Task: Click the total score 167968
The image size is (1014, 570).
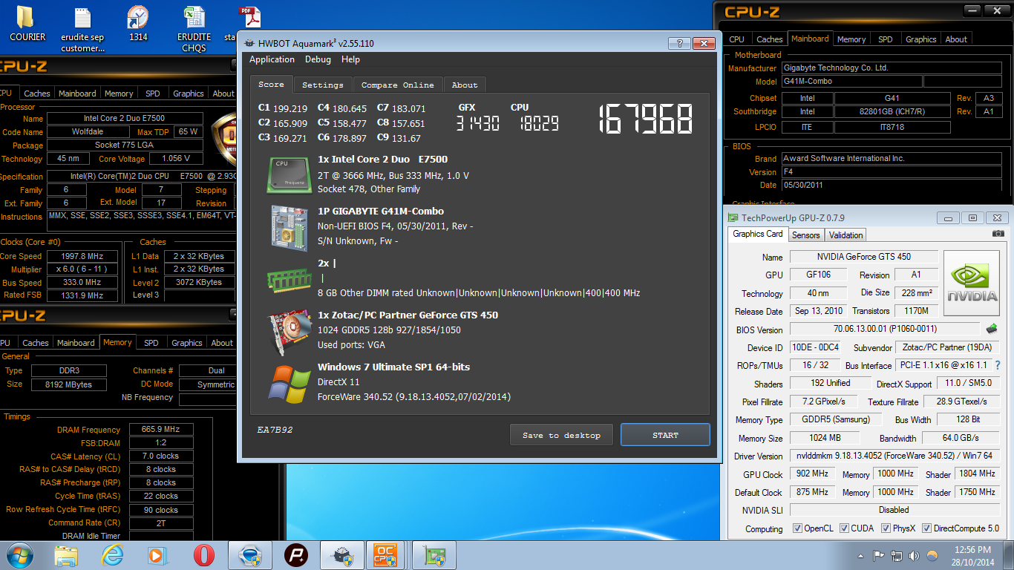Action: 646,119
